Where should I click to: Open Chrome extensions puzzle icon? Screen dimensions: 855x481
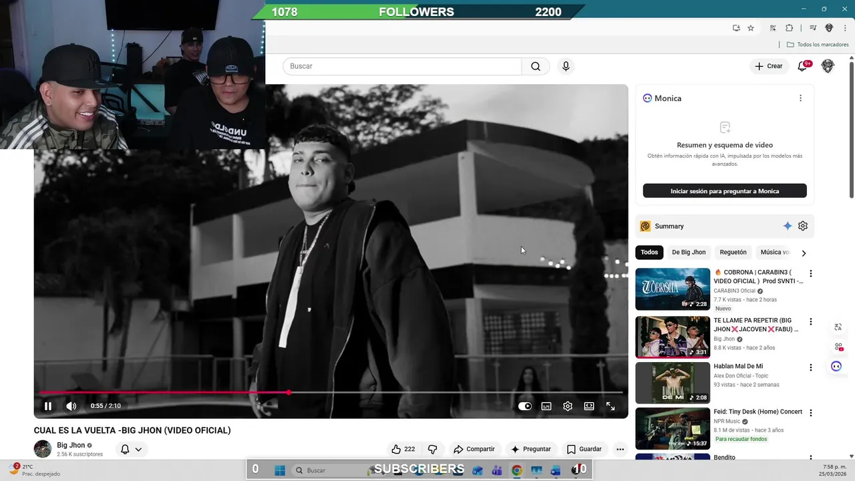point(789,28)
